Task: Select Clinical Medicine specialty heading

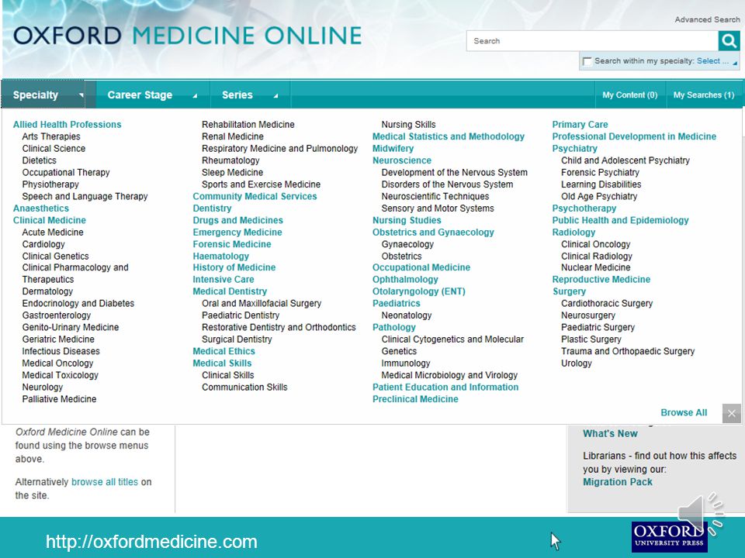Action: [50, 220]
